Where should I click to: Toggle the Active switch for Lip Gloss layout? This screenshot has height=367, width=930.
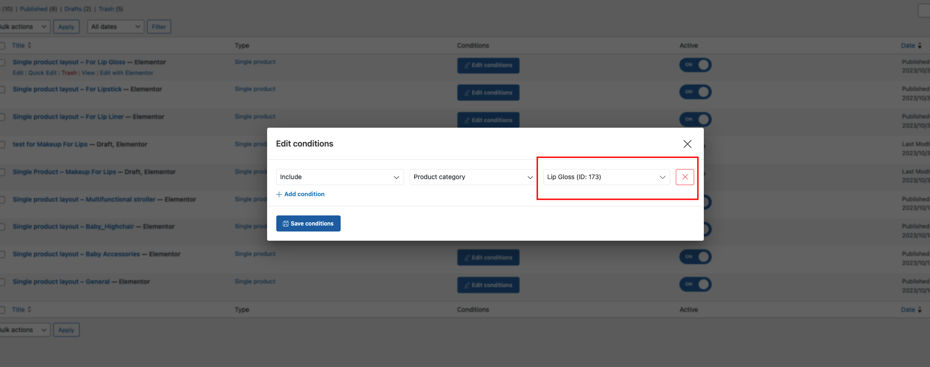[695, 65]
